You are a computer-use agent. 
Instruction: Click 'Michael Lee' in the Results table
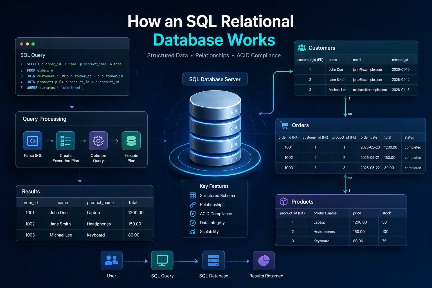click(61, 235)
